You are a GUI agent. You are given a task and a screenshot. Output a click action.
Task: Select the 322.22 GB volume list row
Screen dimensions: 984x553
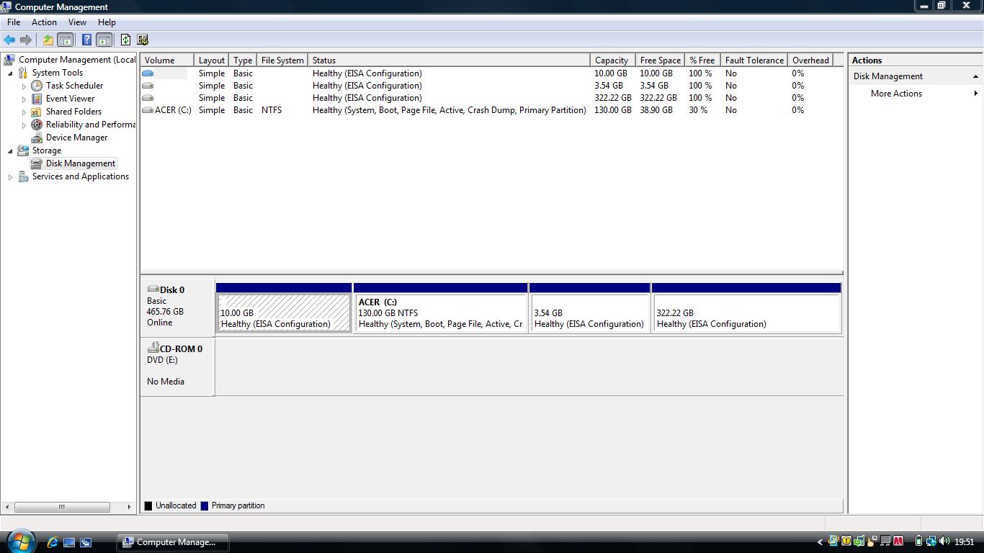pyautogui.click(x=491, y=98)
